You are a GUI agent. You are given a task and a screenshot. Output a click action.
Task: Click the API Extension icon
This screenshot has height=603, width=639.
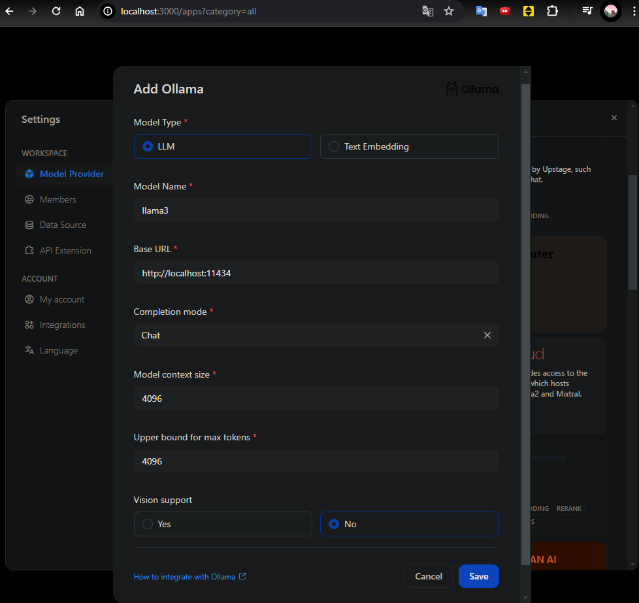pos(29,250)
